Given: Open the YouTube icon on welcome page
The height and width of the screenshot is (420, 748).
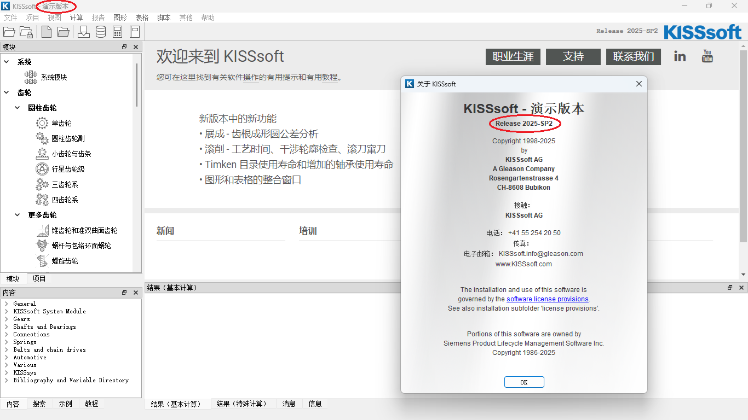Looking at the screenshot, I should (x=707, y=56).
